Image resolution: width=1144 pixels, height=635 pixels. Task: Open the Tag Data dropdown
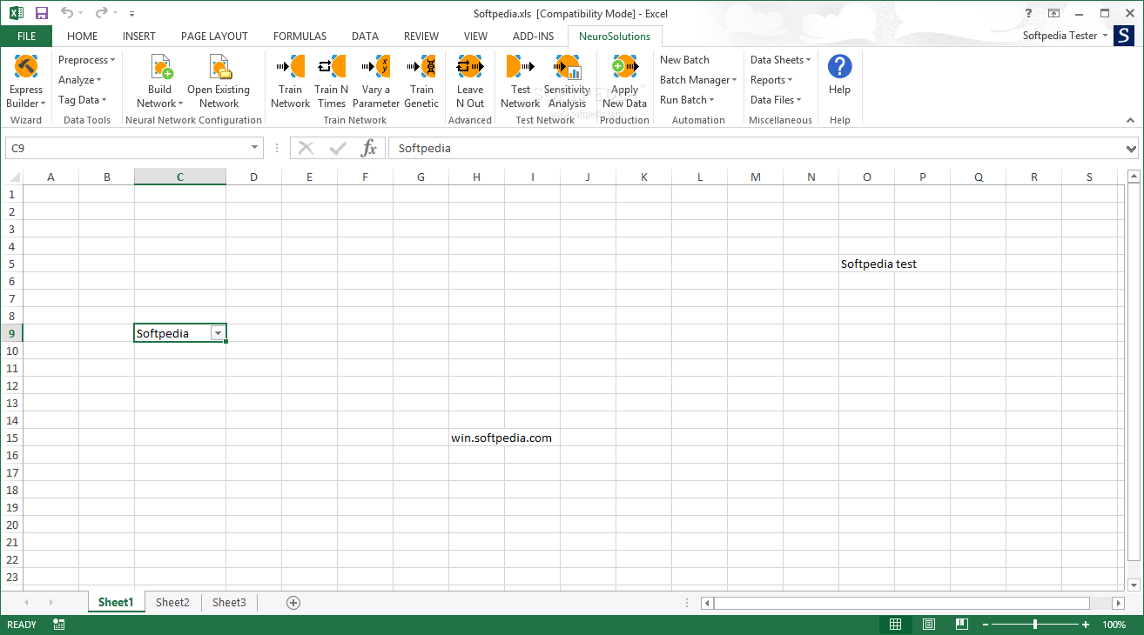pyautogui.click(x=83, y=100)
